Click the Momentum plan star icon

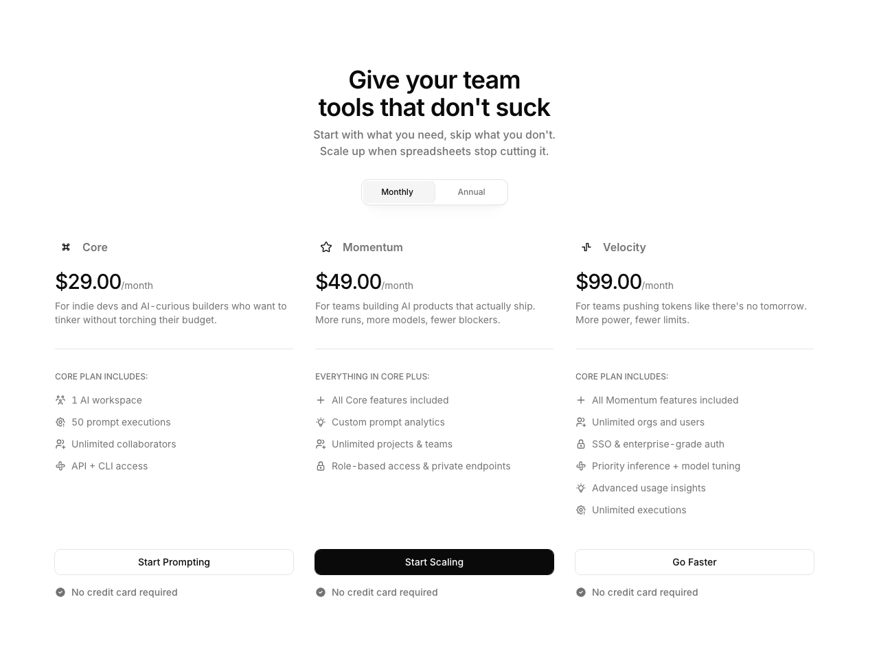326,247
